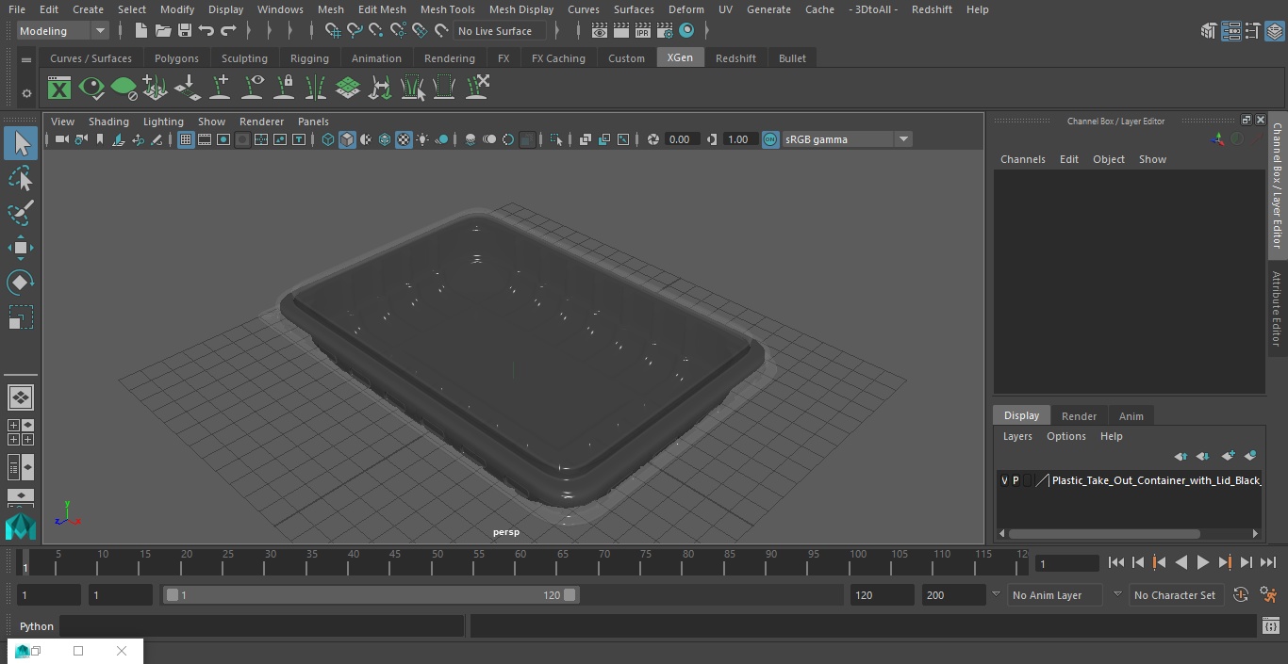Click the time range slider bar
Screen dimensions: 1288x664
tap(371, 595)
